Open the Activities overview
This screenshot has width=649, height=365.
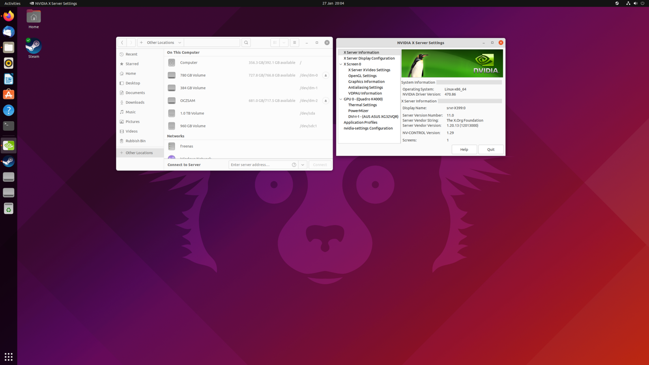point(13,3)
